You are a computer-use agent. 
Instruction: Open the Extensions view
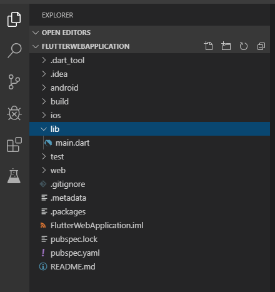coord(14,144)
